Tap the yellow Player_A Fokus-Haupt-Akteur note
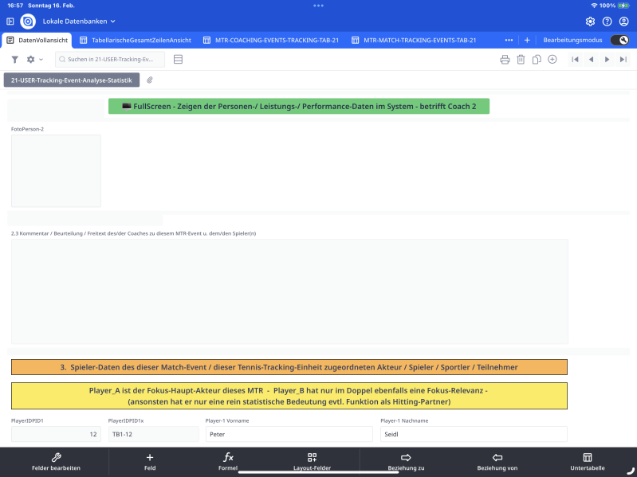 pos(289,396)
